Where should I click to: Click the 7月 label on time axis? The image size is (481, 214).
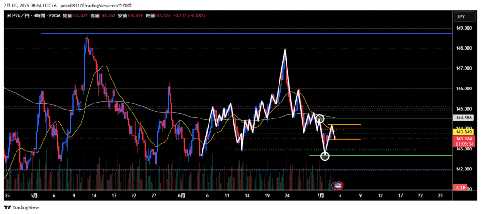[320, 195]
